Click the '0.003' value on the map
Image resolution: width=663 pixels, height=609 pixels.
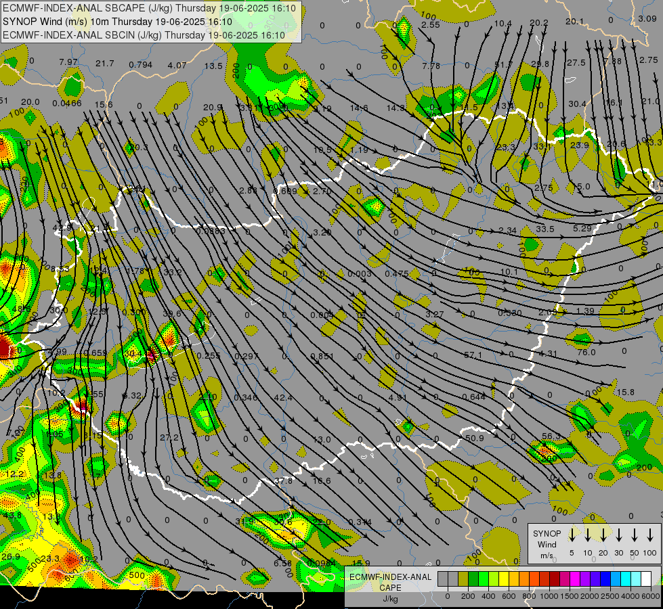point(360,274)
